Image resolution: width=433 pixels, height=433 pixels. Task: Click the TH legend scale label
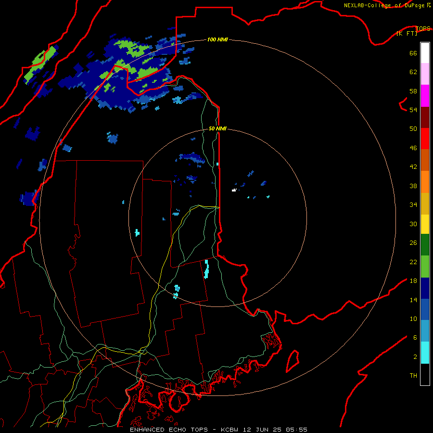pyautogui.click(x=413, y=376)
